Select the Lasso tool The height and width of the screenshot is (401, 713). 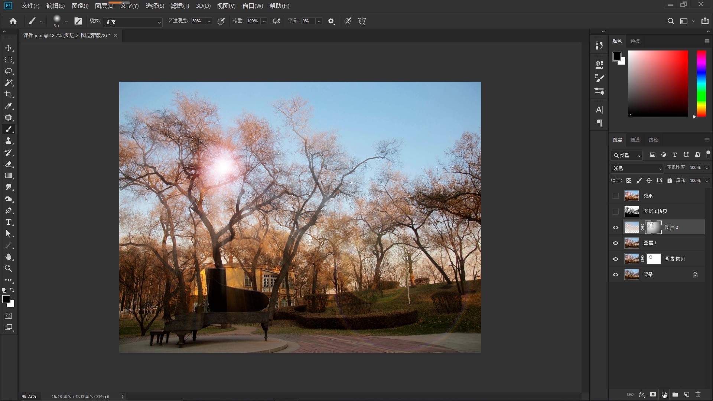pos(9,71)
